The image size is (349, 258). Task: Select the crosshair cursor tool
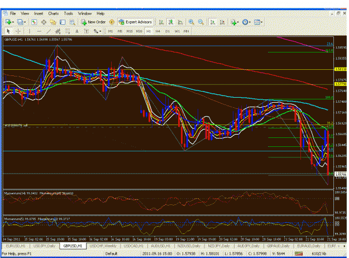coord(18,31)
